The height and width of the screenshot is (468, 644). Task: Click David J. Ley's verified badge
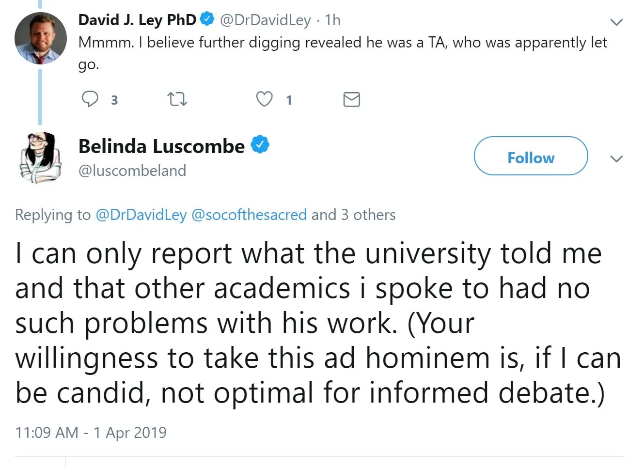coord(207,19)
